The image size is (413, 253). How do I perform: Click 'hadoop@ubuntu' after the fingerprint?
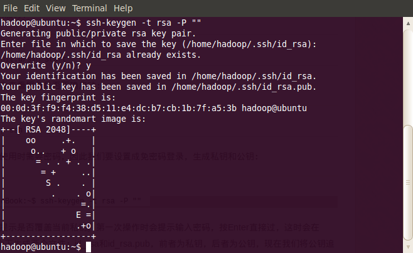click(x=274, y=109)
